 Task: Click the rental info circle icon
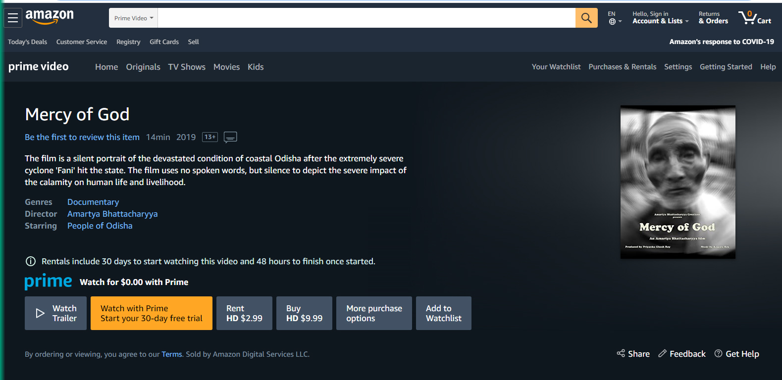click(x=30, y=261)
